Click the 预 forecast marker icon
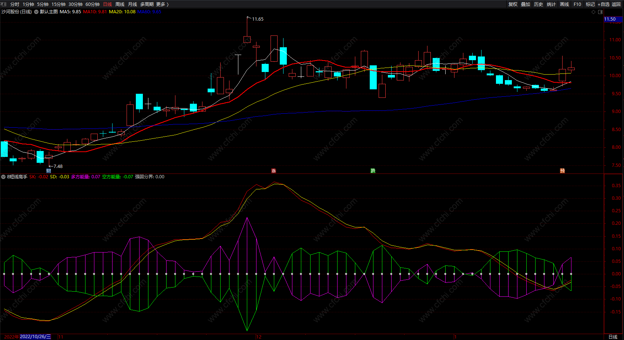The image size is (624, 340). pyautogui.click(x=562, y=171)
